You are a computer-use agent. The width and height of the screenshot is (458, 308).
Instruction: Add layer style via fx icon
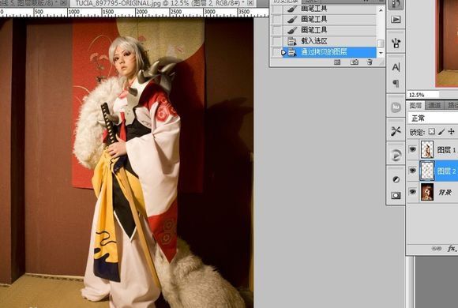tap(452, 249)
